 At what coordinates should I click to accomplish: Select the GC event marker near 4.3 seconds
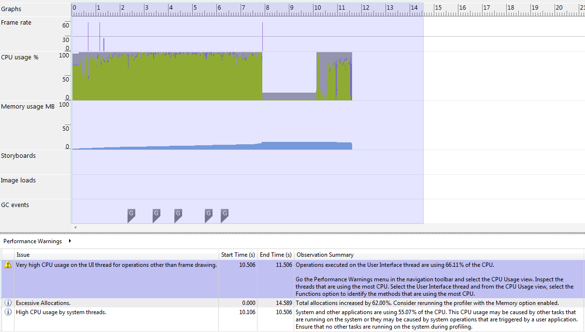click(x=178, y=216)
